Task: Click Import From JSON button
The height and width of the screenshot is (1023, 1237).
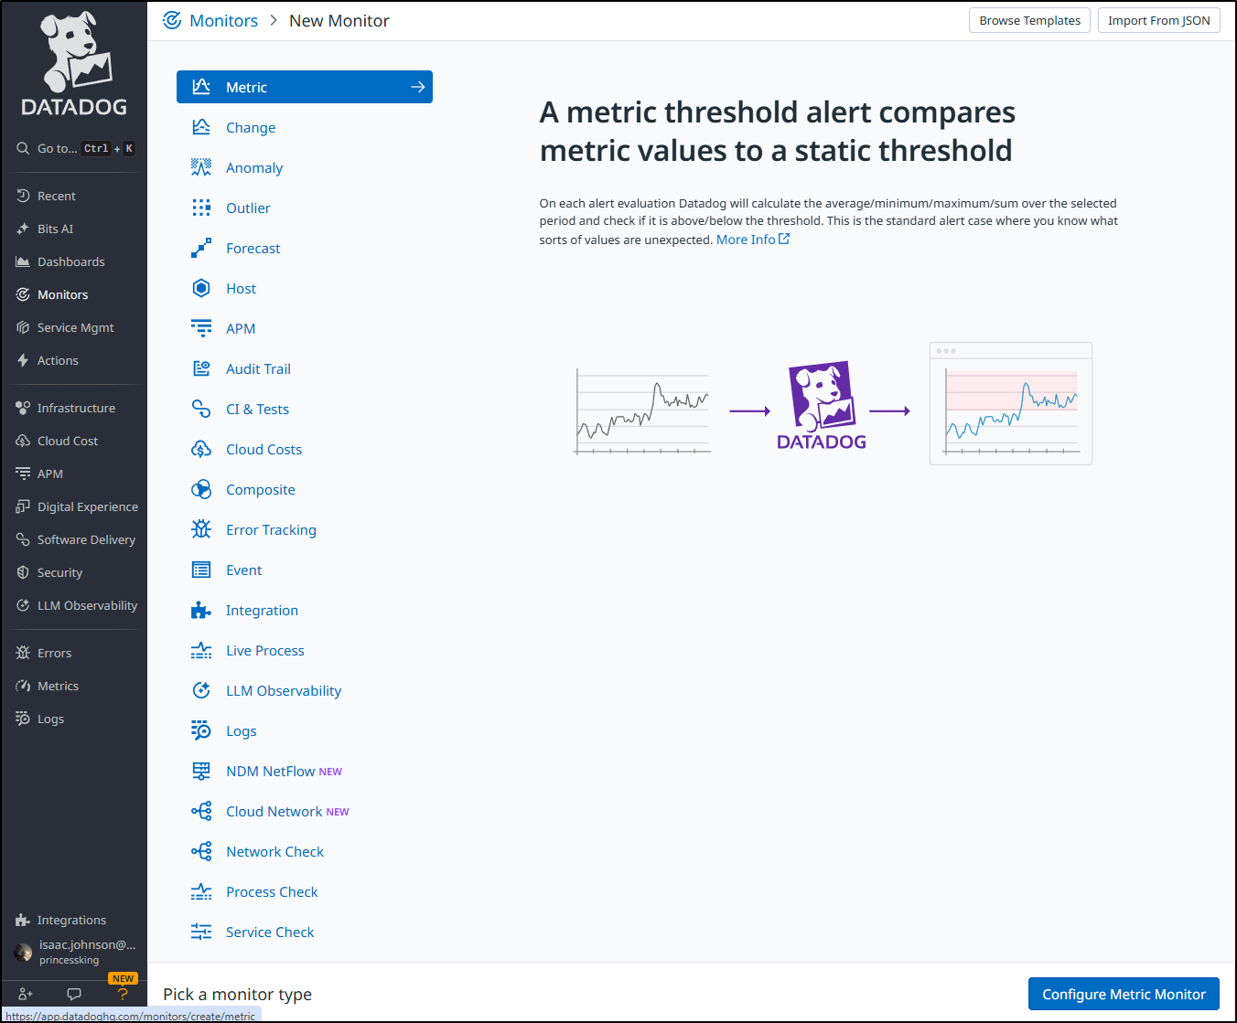Action: click(x=1158, y=20)
